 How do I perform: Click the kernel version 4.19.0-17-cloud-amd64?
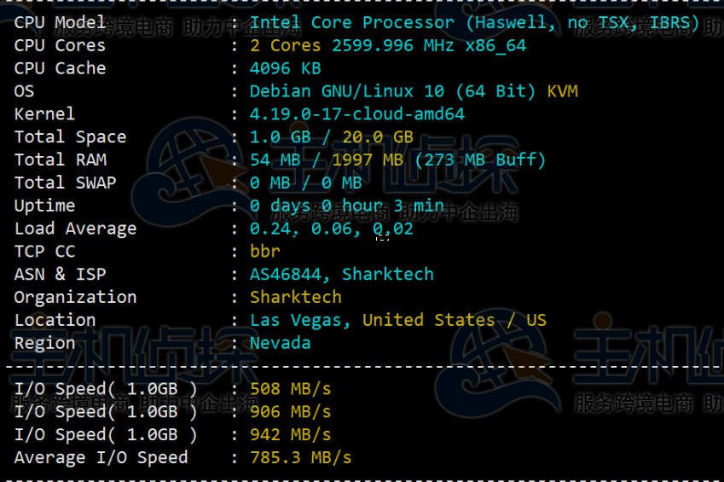[x=356, y=114]
